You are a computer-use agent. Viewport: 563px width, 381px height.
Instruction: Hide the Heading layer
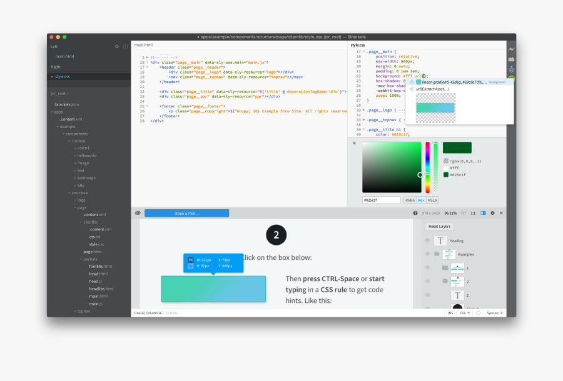(x=428, y=240)
